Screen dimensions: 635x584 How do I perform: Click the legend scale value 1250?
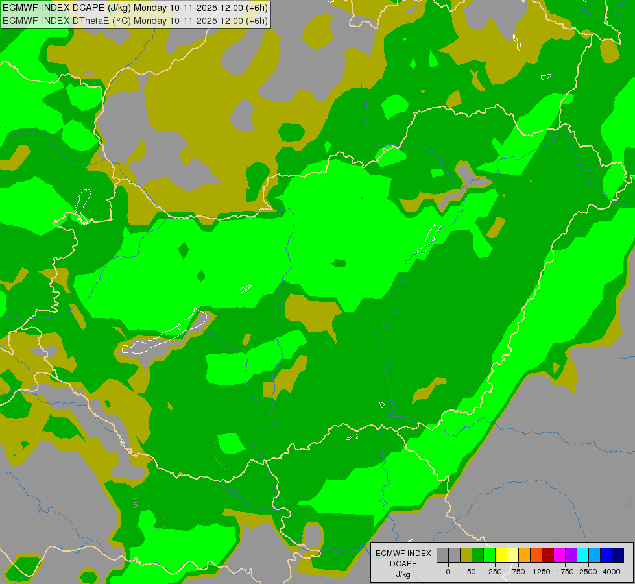click(542, 572)
